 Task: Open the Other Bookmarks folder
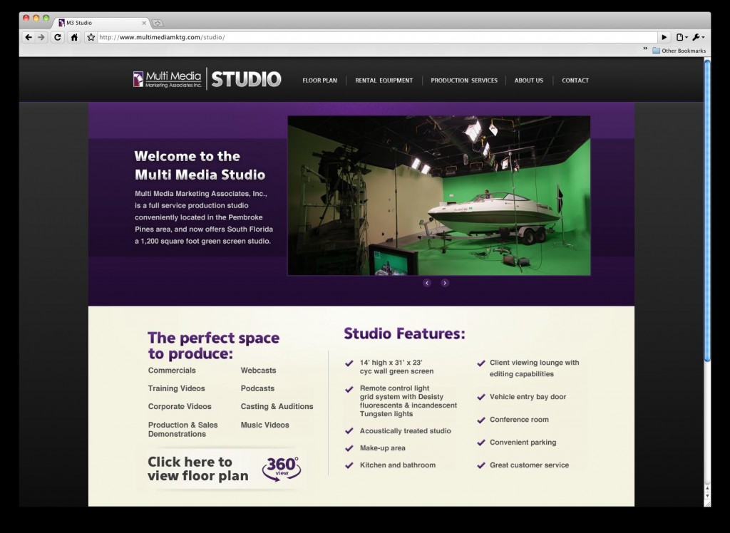[x=679, y=51]
